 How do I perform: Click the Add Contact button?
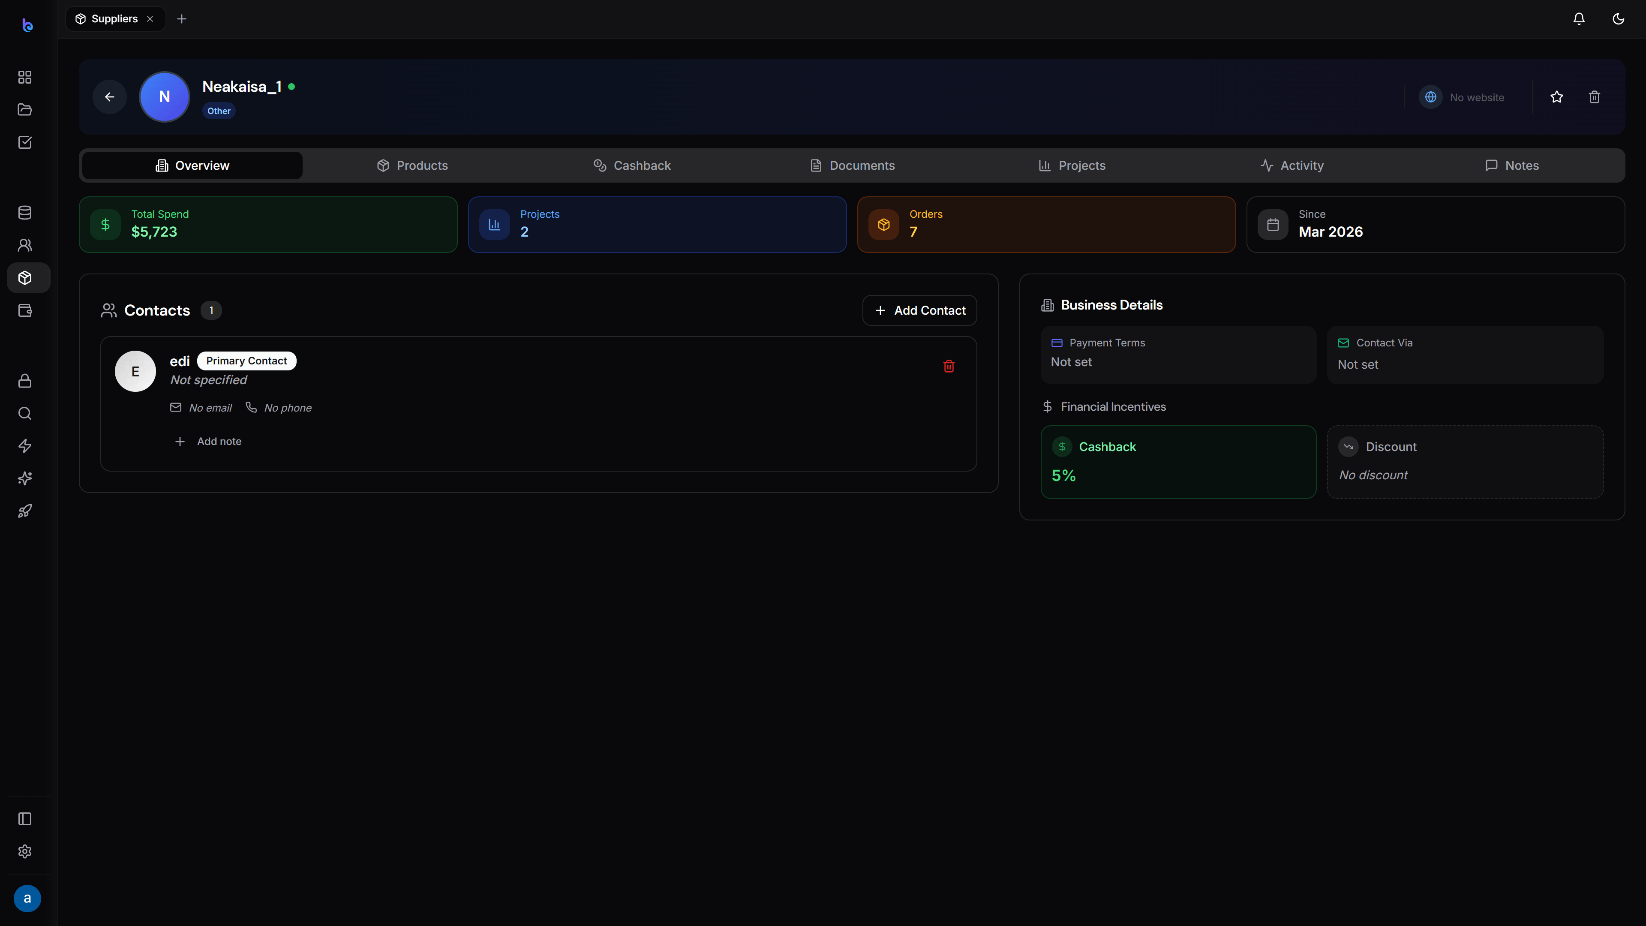919,310
